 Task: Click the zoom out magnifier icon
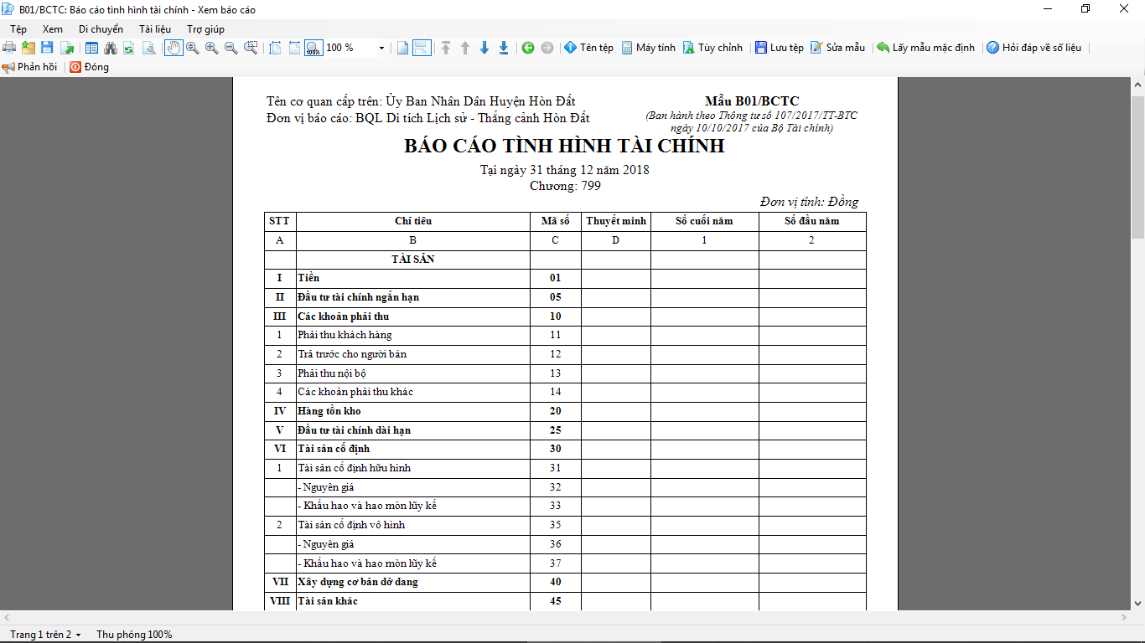pos(231,48)
